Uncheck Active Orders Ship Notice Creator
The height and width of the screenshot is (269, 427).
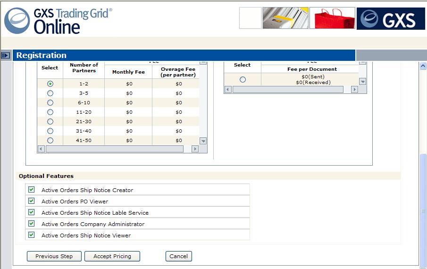pos(32,190)
